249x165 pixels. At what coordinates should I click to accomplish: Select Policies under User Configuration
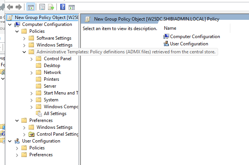37,148
